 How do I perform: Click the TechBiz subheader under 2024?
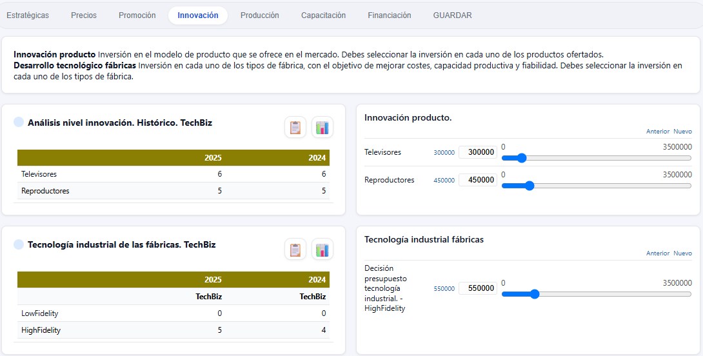click(x=313, y=297)
